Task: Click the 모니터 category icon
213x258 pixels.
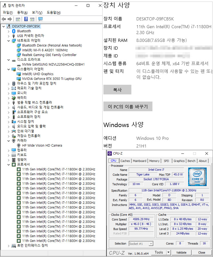Action: 14,93
